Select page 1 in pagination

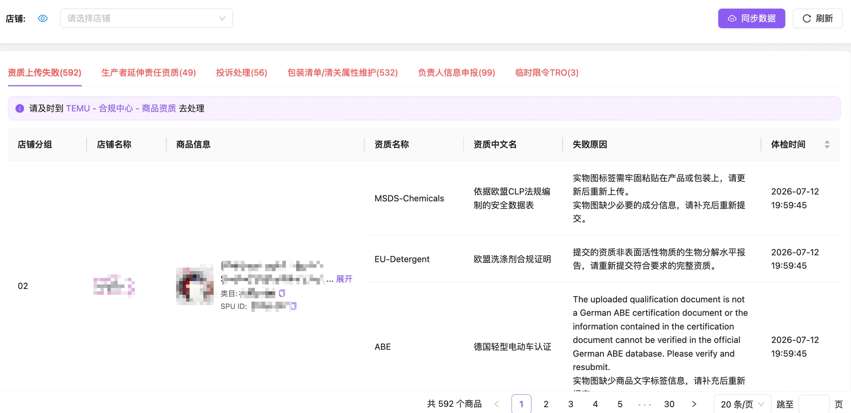point(521,404)
